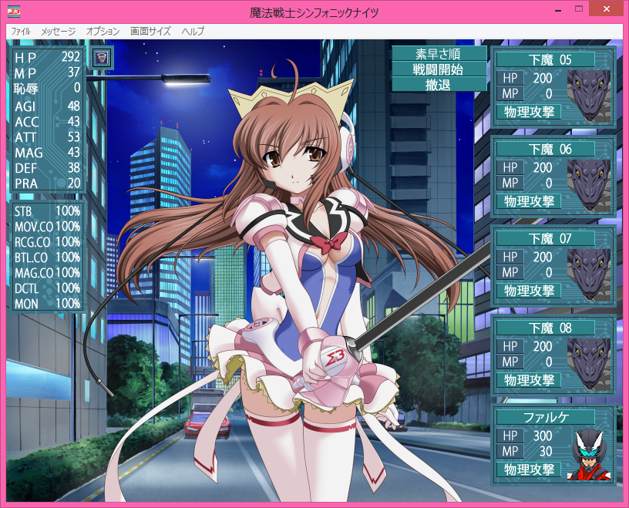
Task: Select the 下魔 07 enemy portrait
Action: click(x=588, y=275)
